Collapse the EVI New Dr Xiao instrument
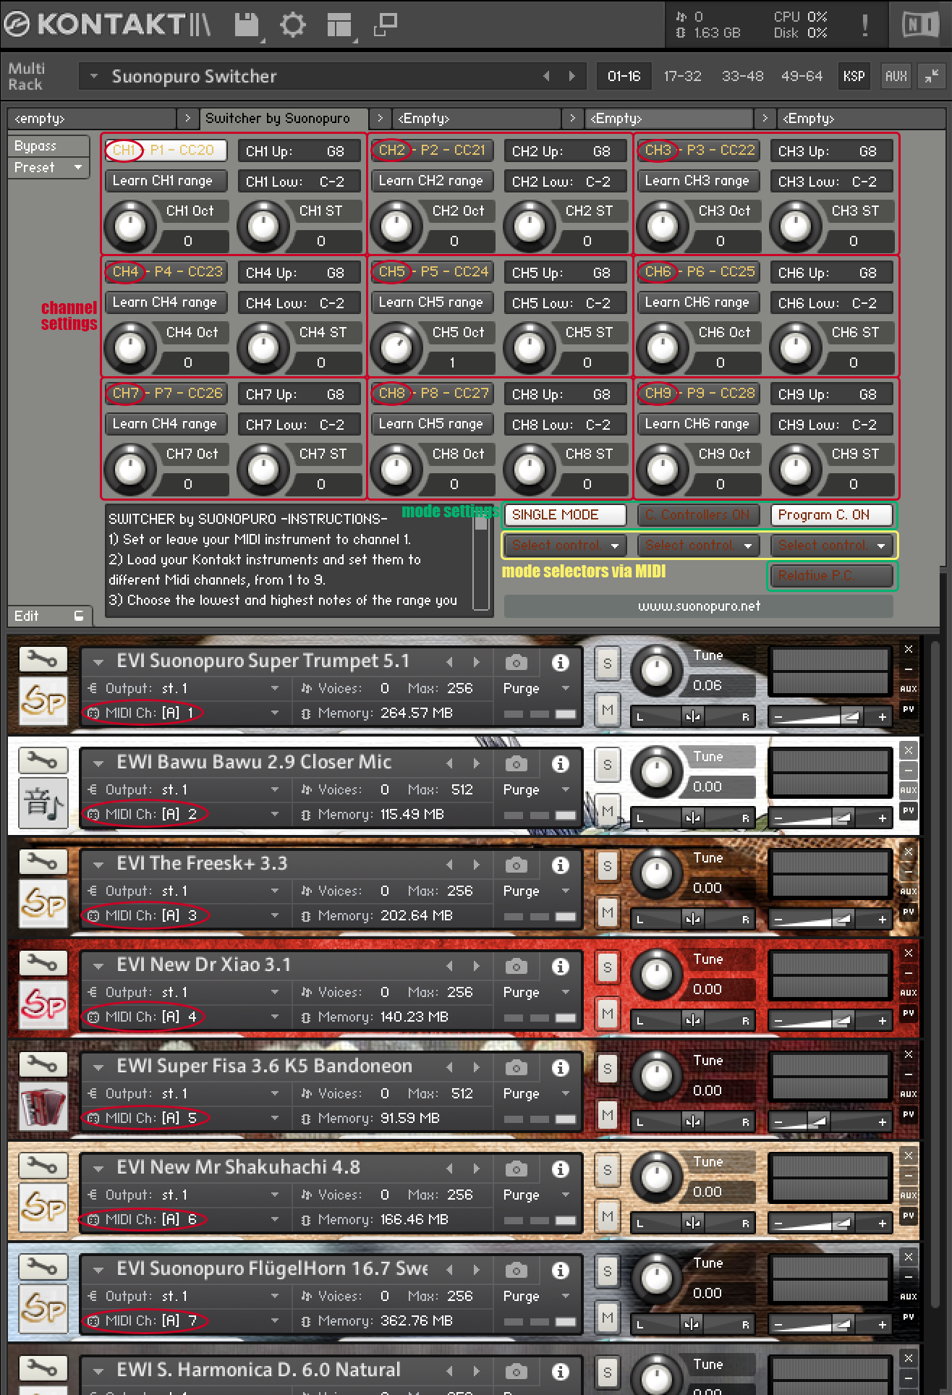952x1395 pixels. click(98, 965)
